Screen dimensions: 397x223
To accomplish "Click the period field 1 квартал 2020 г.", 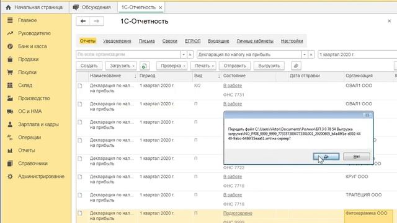I will tap(357, 55).
